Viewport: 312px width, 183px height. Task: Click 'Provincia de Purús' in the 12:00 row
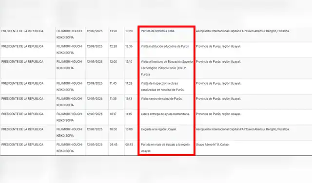(x=218, y=62)
